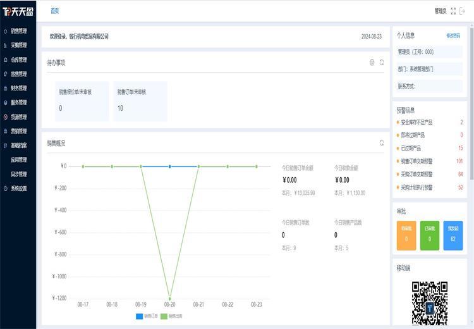Click the 欢迎登录 welcome message
474x329 pixels.
click(x=79, y=37)
